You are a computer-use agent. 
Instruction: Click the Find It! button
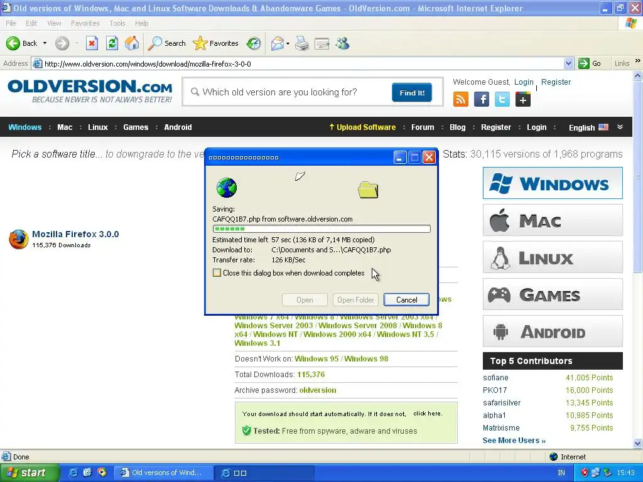[x=412, y=93]
